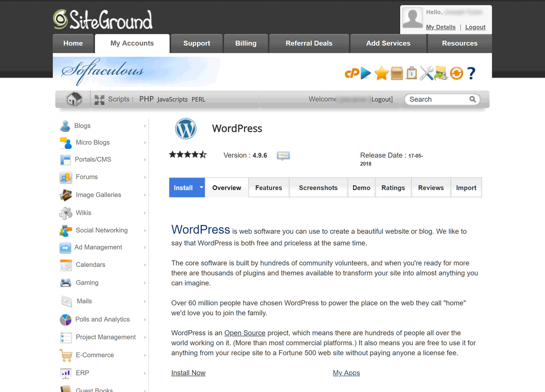Expand the Calendars category arrow

point(145,265)
